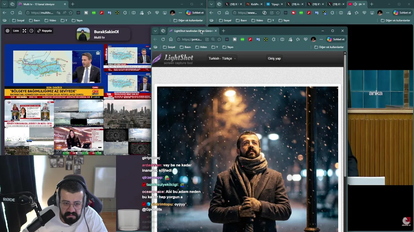Open Video bookmarks folder in LightShot window

(201, 47)
